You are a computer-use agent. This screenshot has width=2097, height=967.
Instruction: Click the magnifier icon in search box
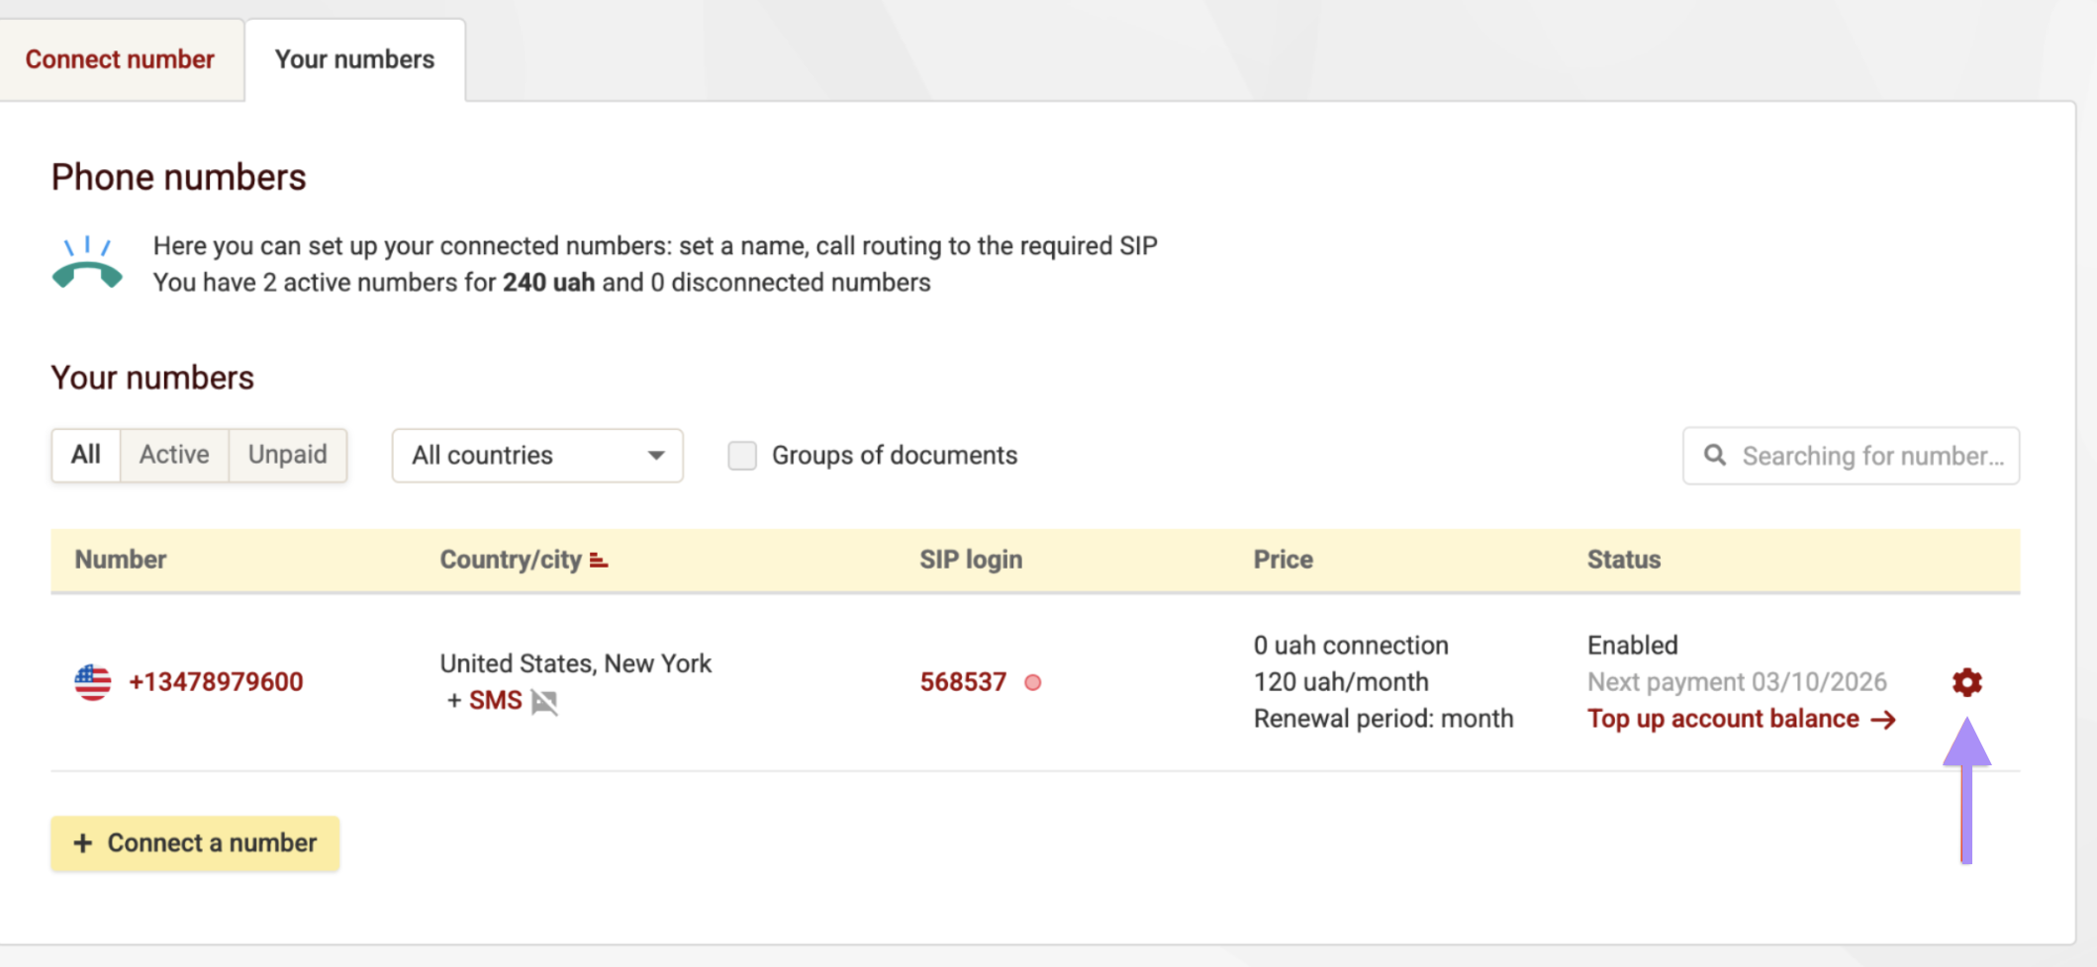coord(1714,456)
